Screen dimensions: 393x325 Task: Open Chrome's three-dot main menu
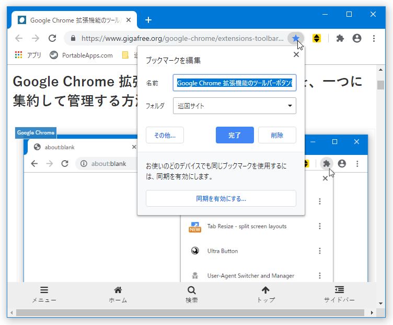pos(374,38)
